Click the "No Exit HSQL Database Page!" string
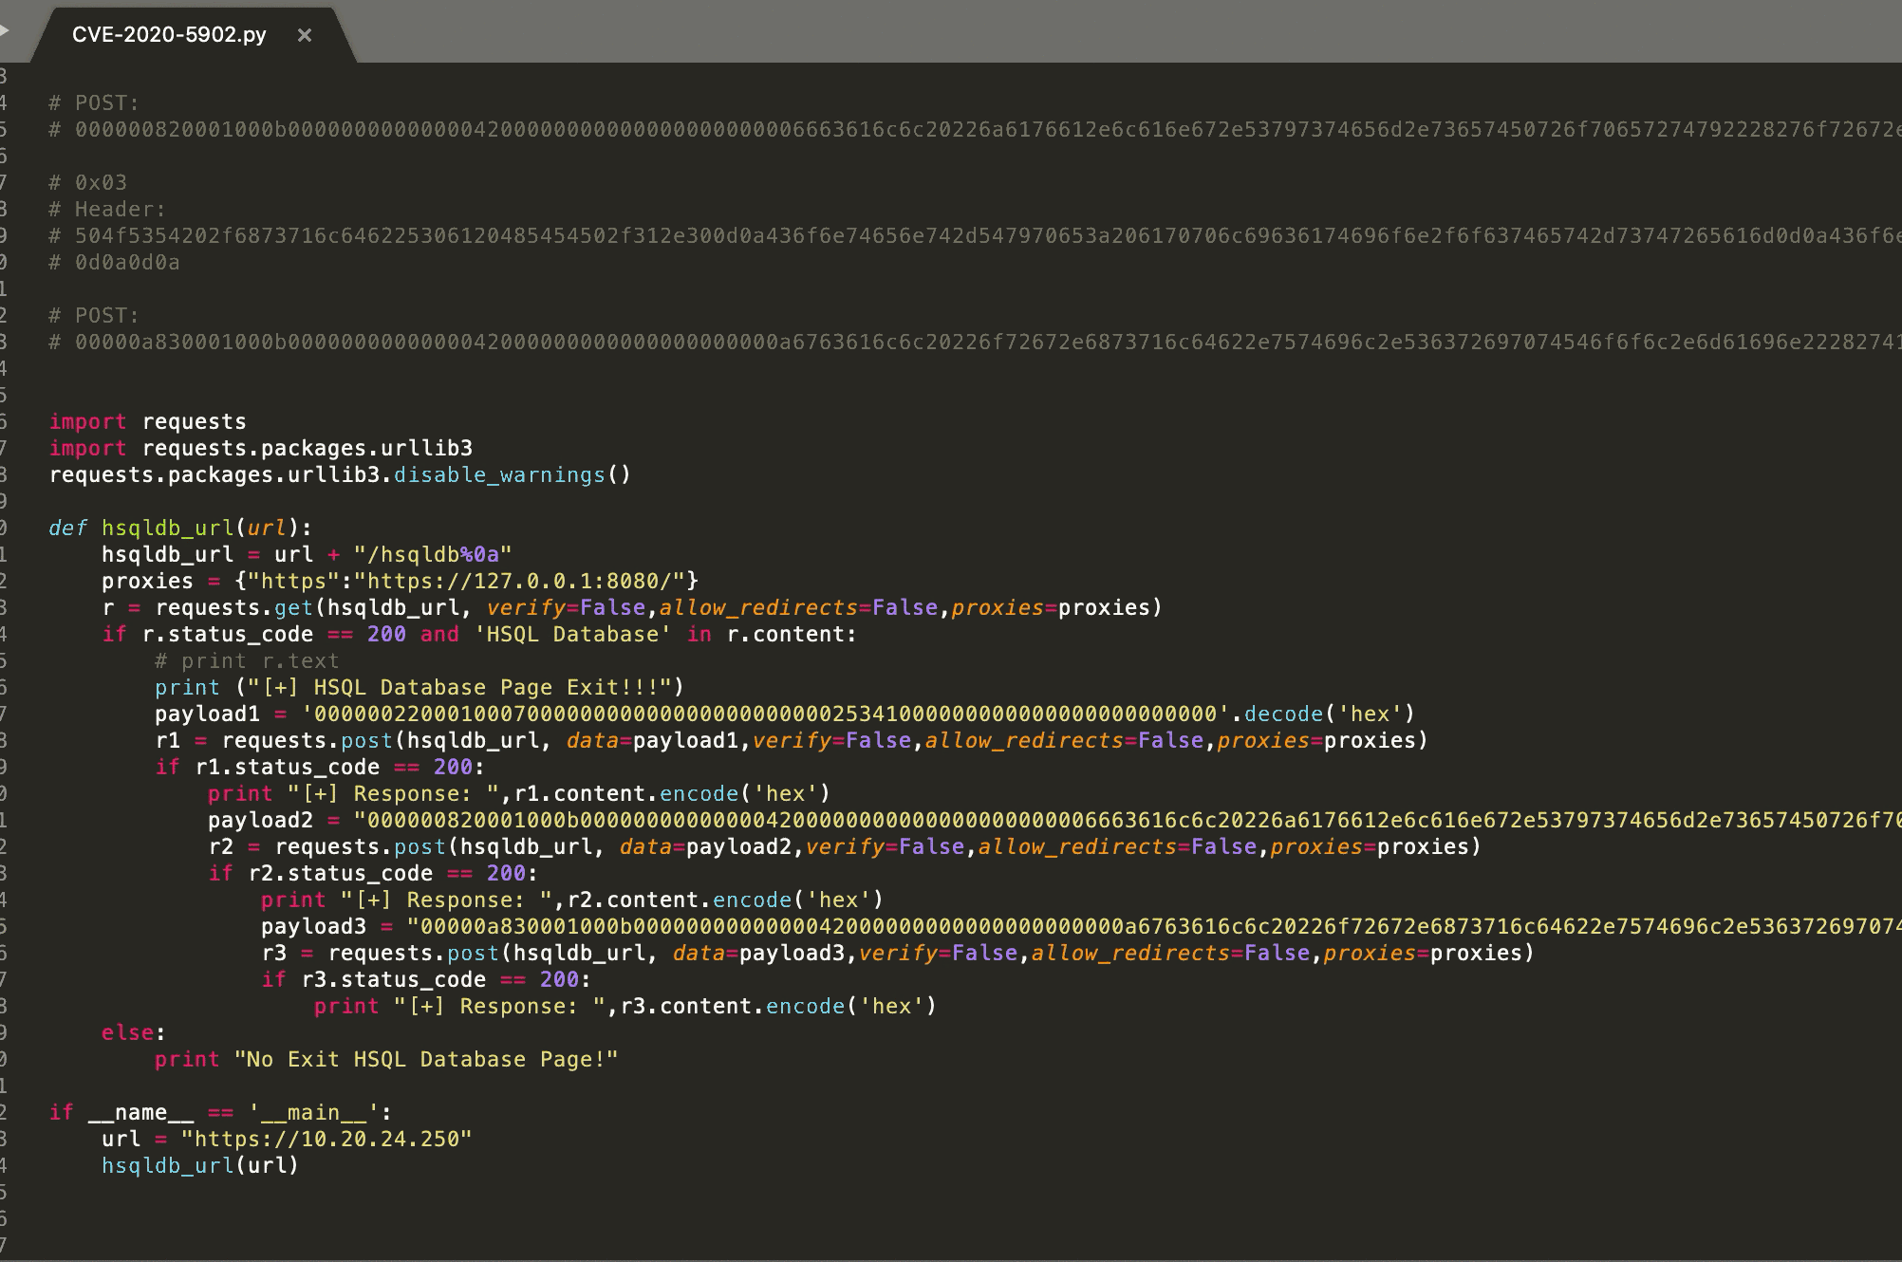This screenshot has height=1262, width=1902. click(426, 1059)
